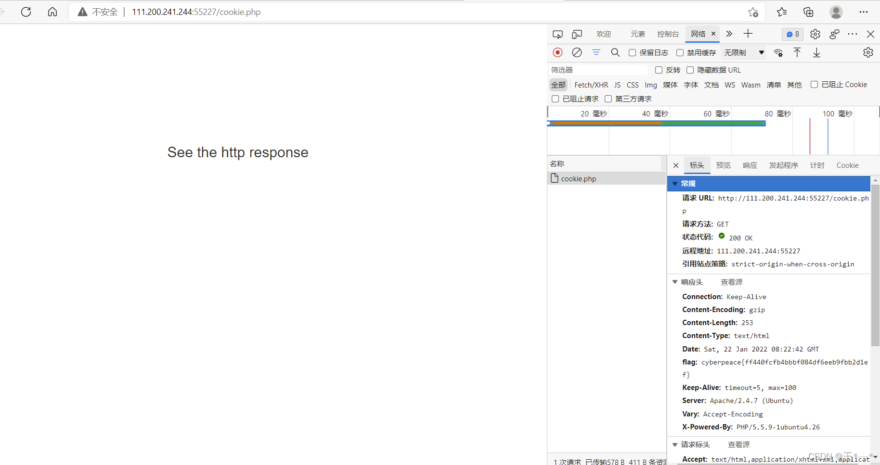Open network panel settings gear
Screen dimensions: 880x465
click(x=868, y=52)
